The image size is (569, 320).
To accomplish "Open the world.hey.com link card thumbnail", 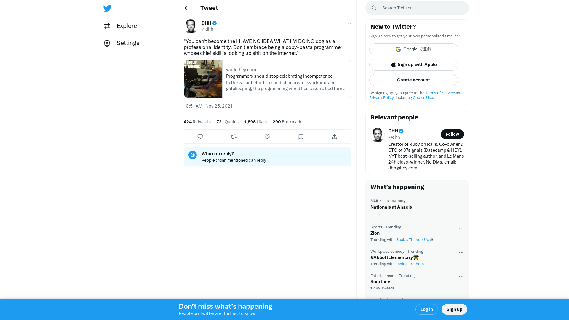I will click(x=203, y=79).
